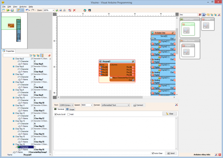
Task: Clear the component search filter icon
Action: [x=200, y=15]
